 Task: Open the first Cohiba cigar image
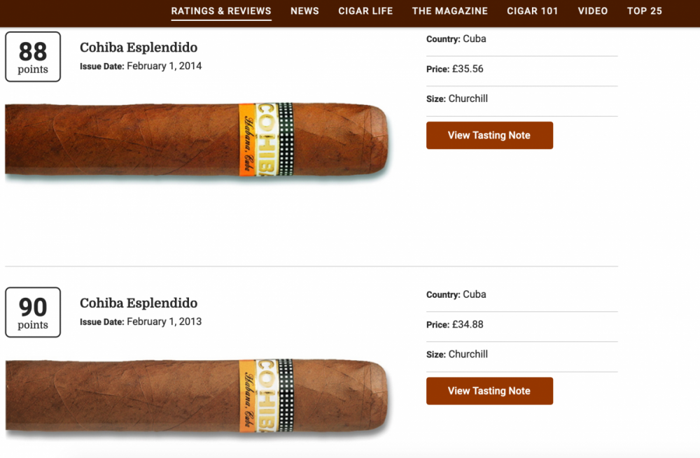tap(197, 140)
